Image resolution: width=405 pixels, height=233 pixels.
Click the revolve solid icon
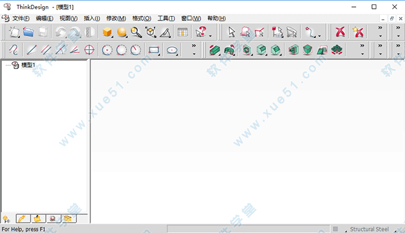click(x=229, y=50)
